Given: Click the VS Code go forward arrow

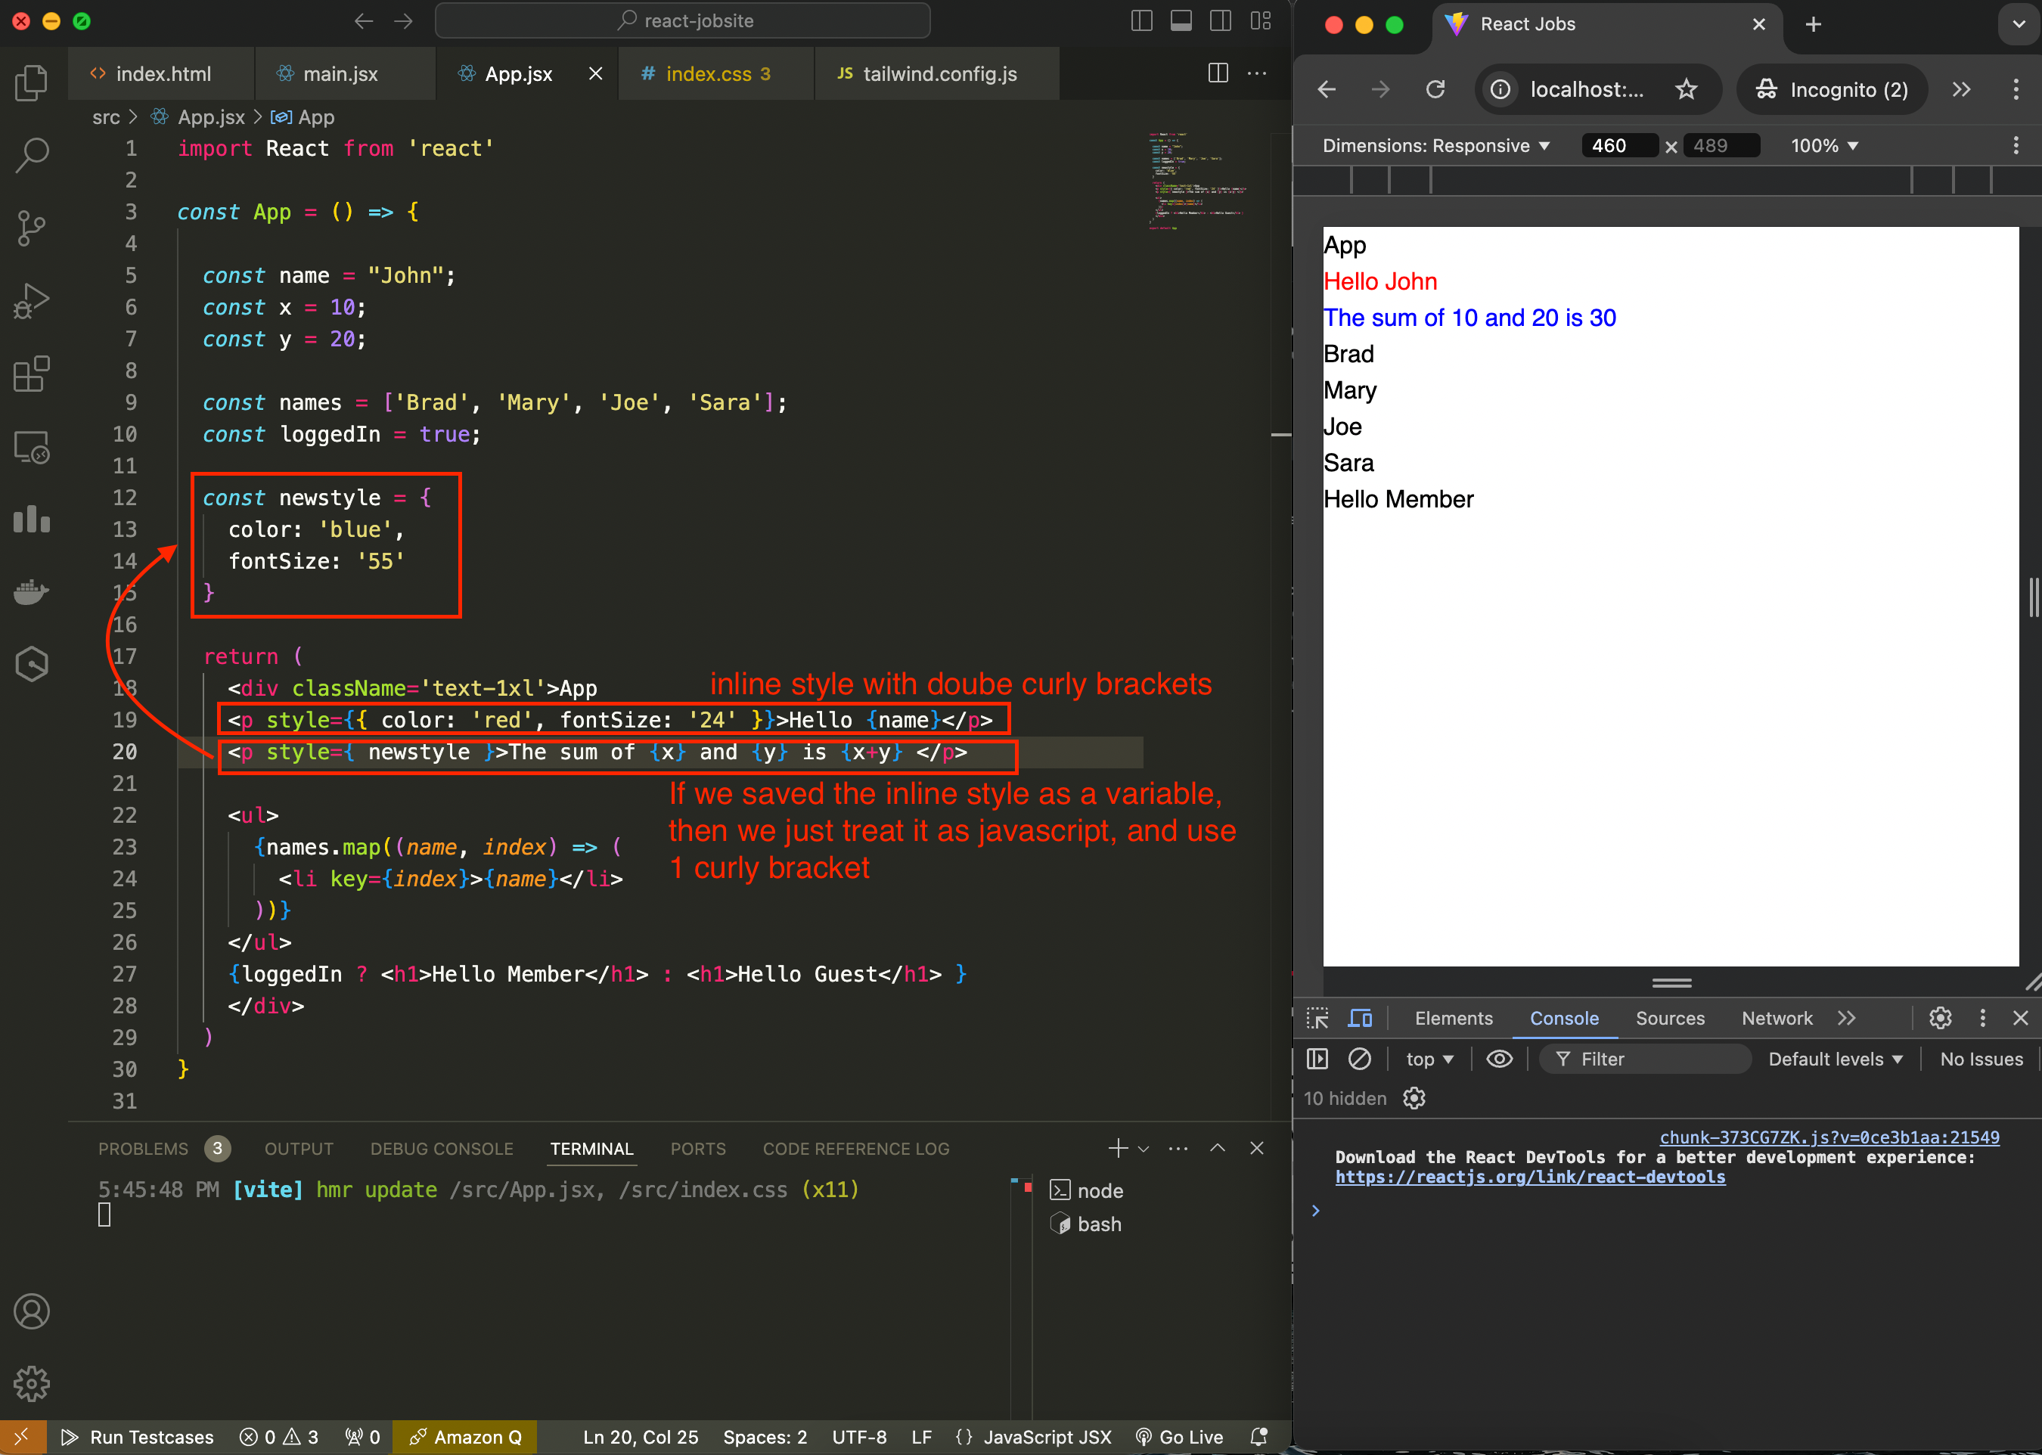Looking at the screenshot, I should [403, 20].
